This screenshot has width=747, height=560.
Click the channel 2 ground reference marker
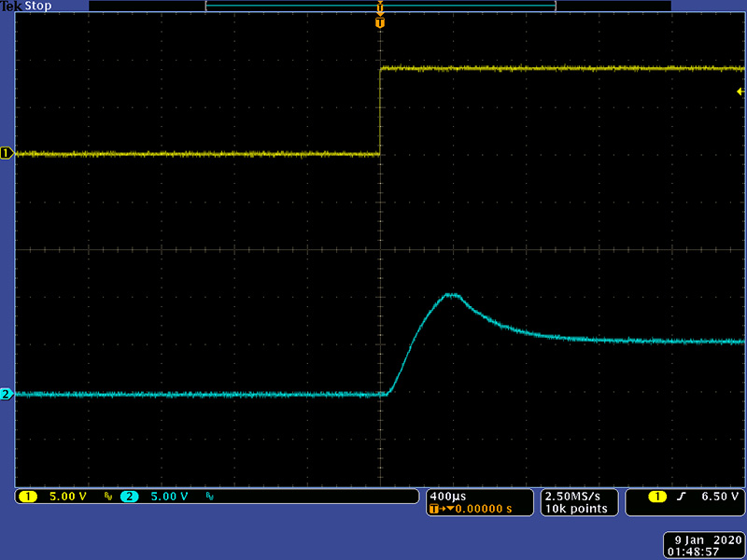click(6, 395)
